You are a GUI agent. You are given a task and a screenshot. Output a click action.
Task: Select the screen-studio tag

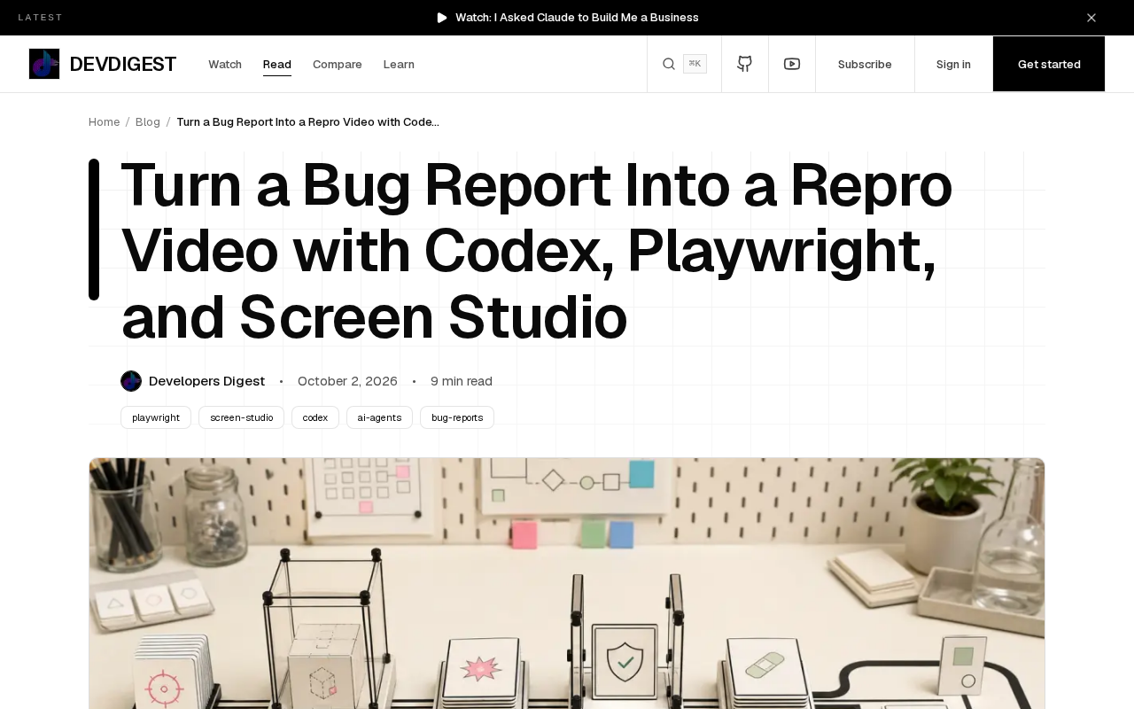point(241,417)
